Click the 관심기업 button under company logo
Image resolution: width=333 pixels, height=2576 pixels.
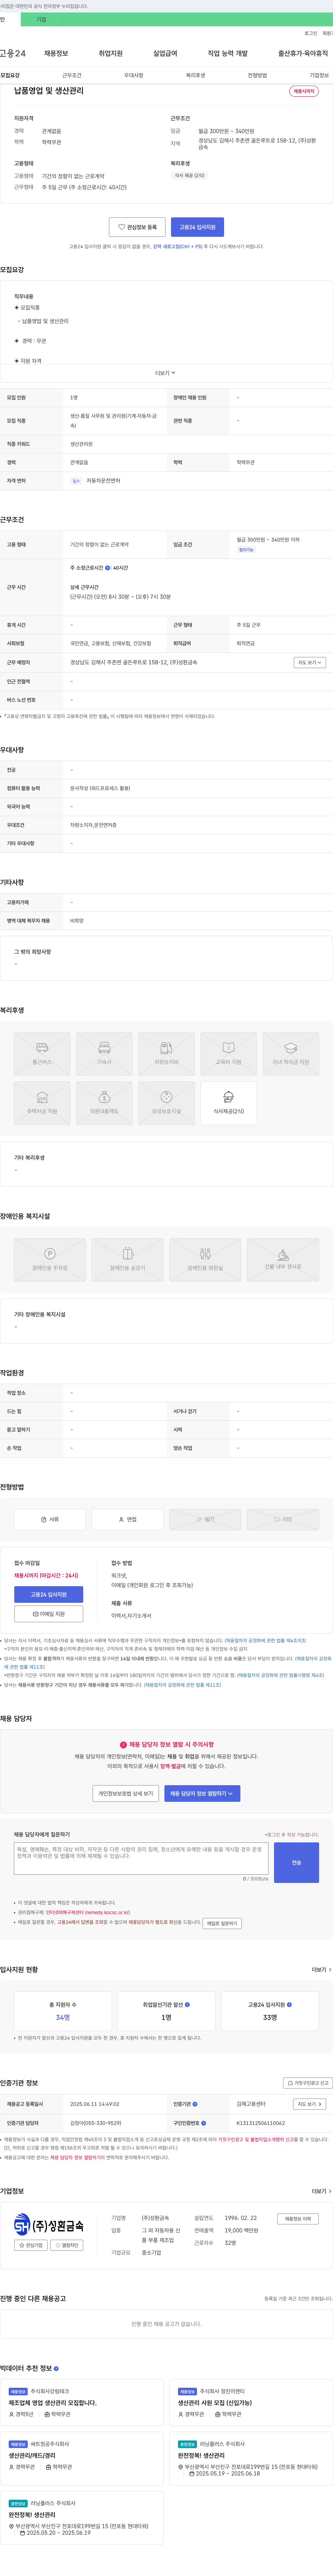[31, 2245]
